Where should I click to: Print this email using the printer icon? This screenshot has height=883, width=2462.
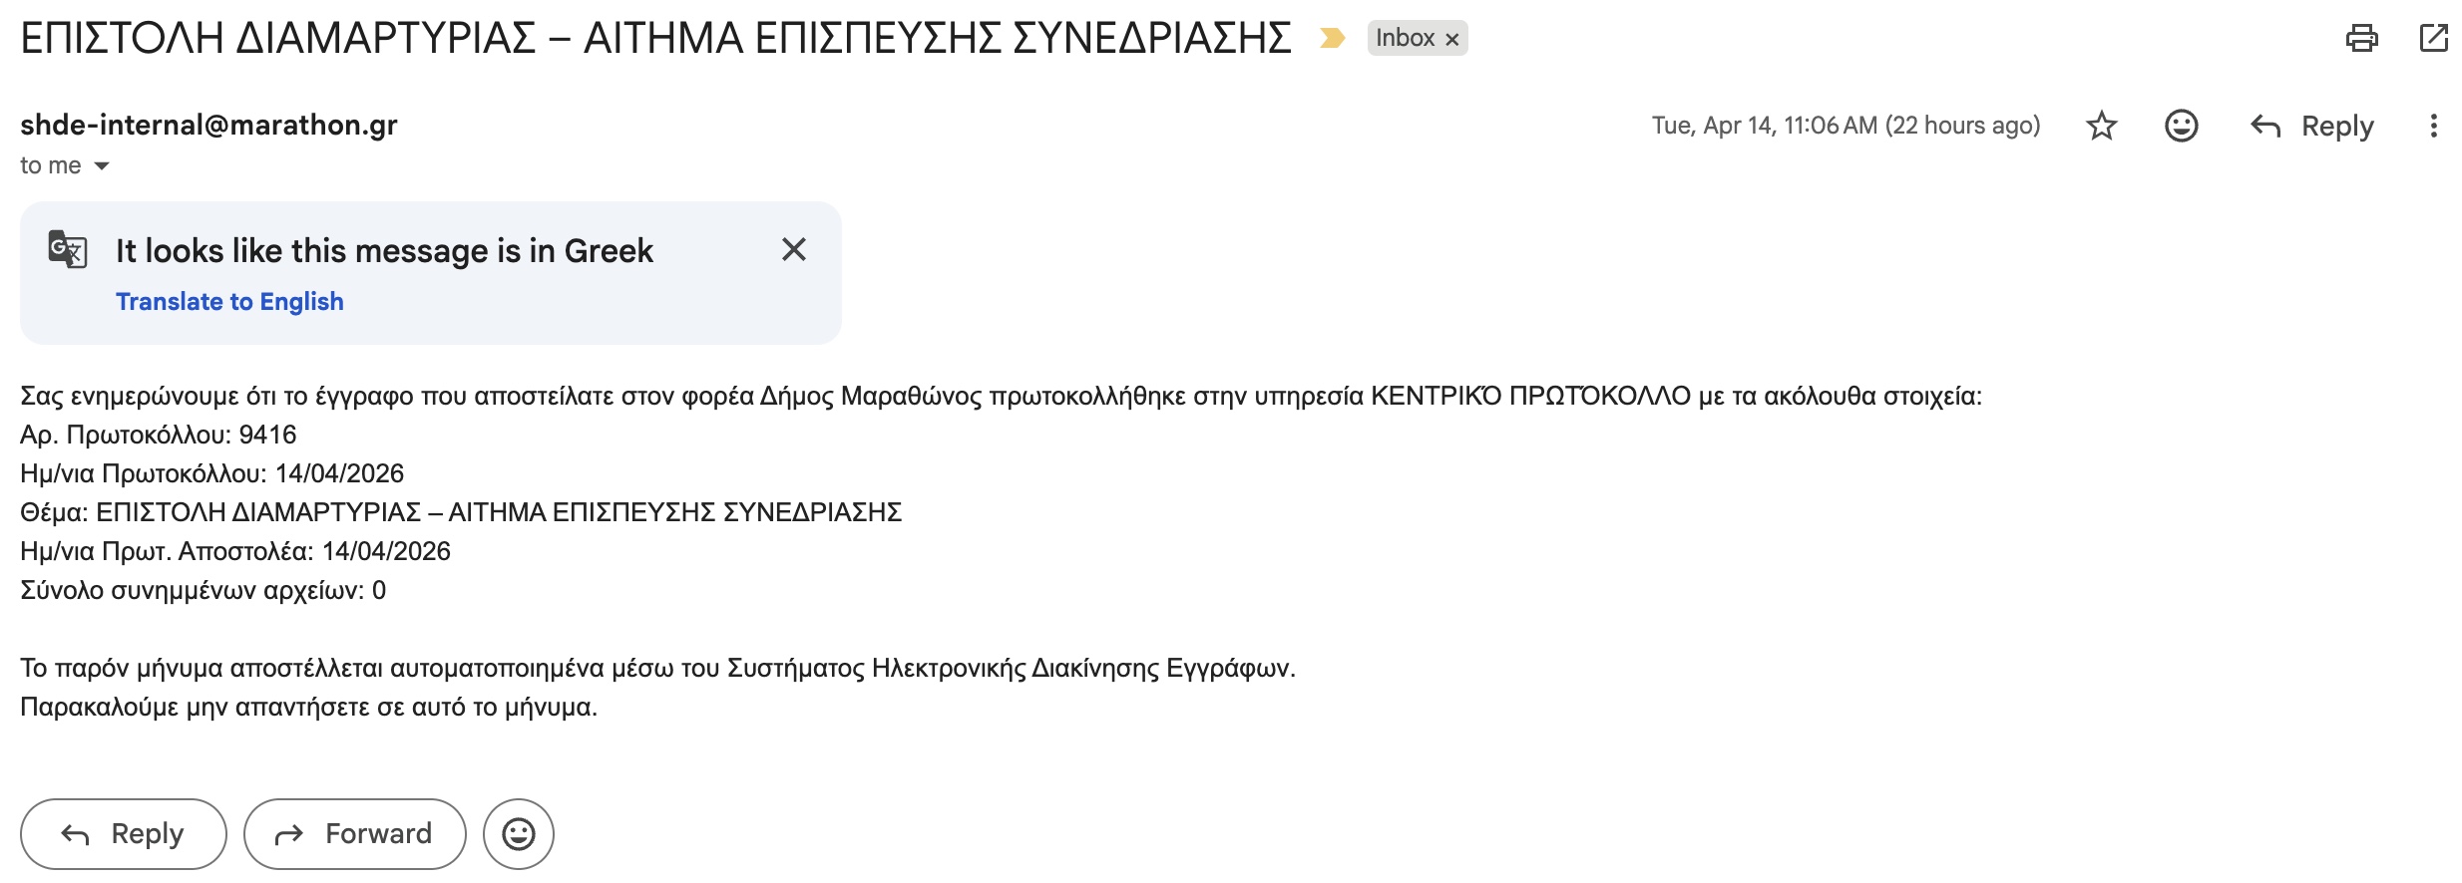click(2361, 39)
